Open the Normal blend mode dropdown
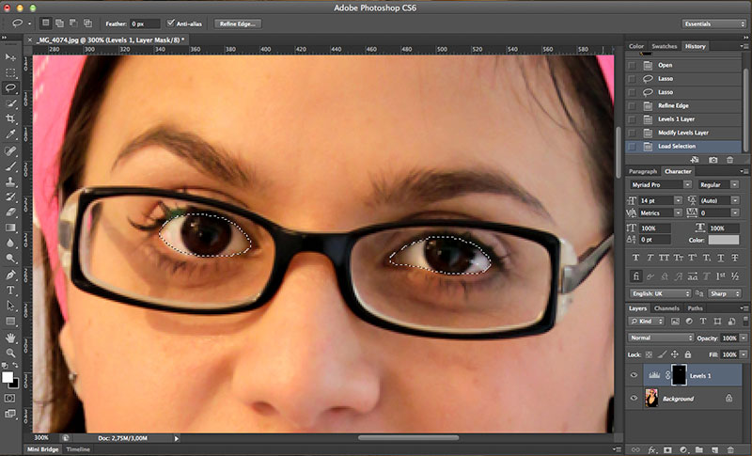This screenshot has height=456, width=752. (661, 337)
